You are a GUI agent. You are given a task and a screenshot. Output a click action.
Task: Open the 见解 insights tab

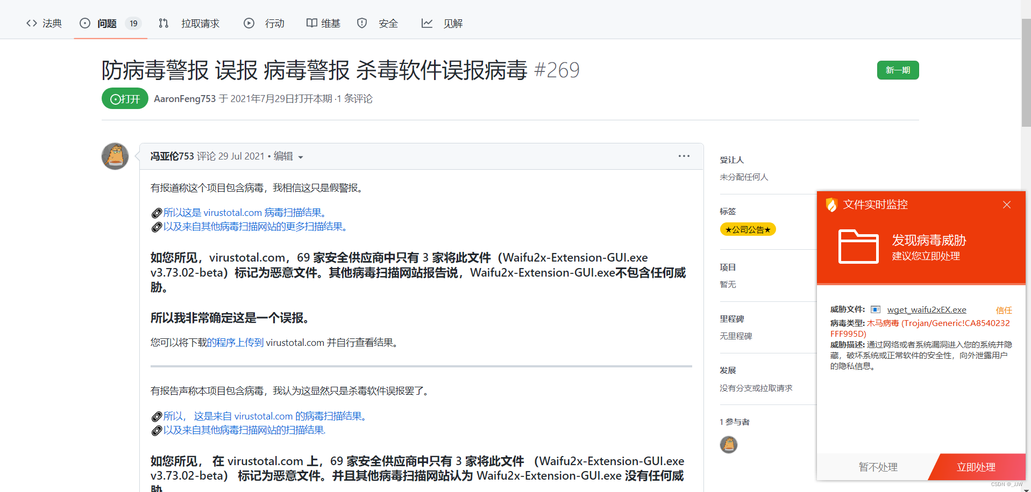(442, 23)
